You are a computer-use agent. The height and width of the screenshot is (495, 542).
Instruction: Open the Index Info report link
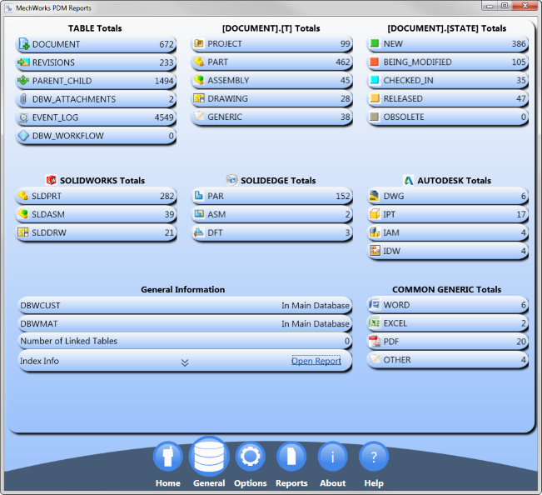pyautogui.click(x=316, y=361)
